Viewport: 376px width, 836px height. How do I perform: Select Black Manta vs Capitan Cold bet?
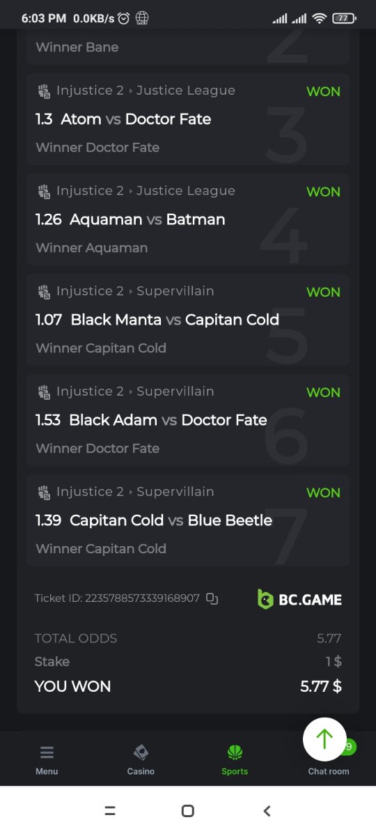188,320
